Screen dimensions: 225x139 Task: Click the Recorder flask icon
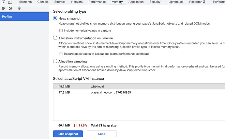204,2
